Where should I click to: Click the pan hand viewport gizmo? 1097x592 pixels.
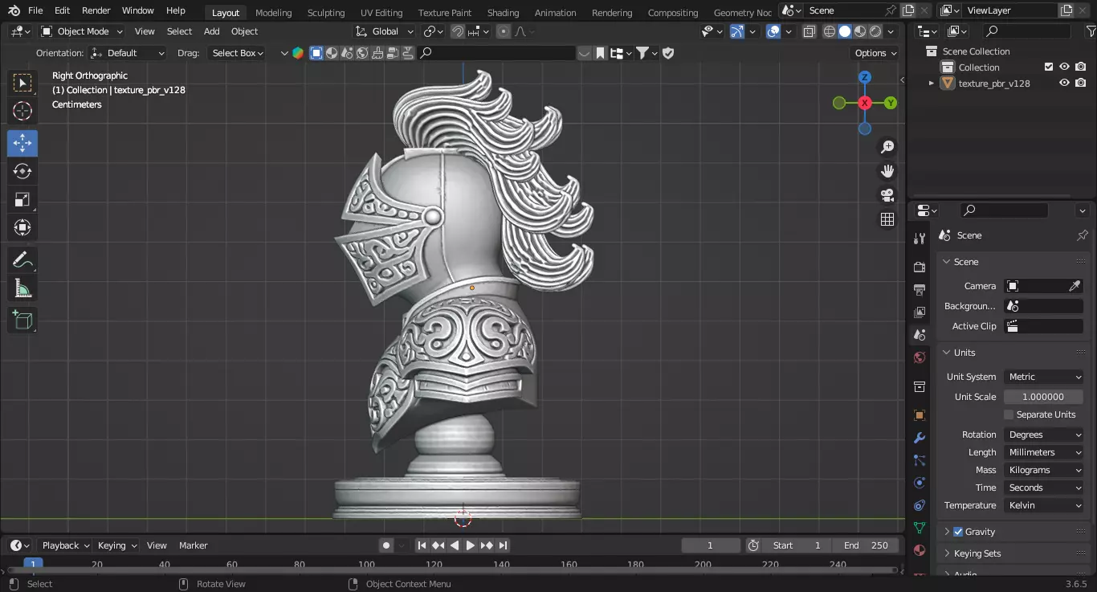pyautogui.click(x=887, y=171)
